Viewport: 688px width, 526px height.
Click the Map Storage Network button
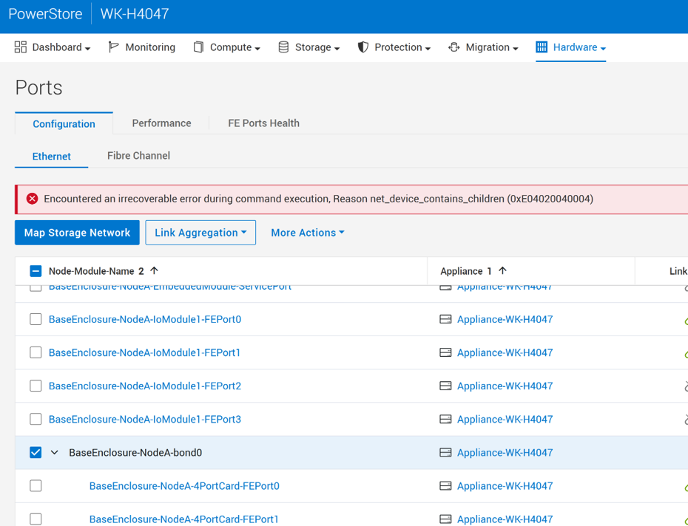(77, 233)
